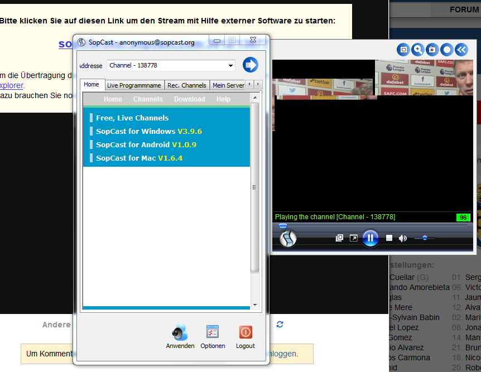Click the SopCast logo in the player bar
The height and width of the screenshot is (372, 481).
click(288, 239)
